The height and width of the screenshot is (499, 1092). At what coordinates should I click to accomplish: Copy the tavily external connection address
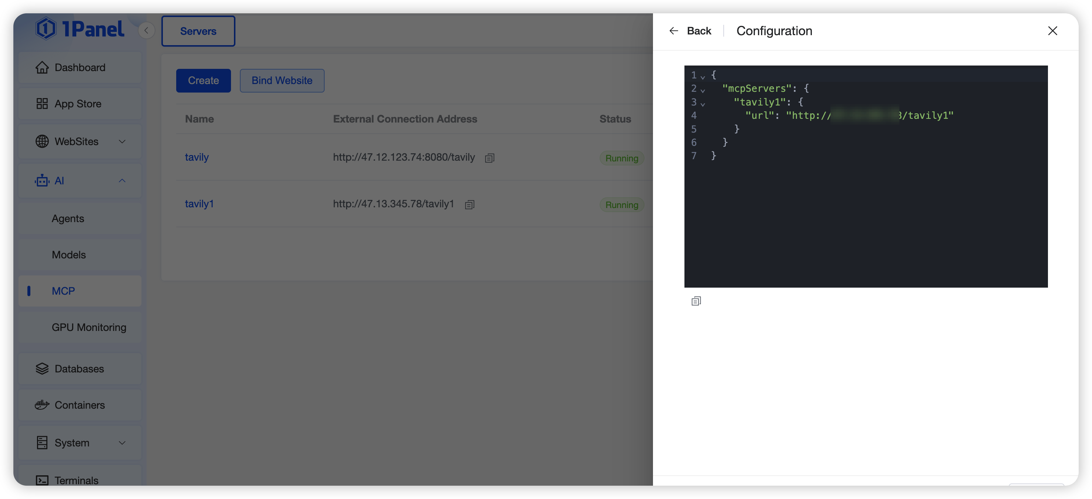click(490, 158)
